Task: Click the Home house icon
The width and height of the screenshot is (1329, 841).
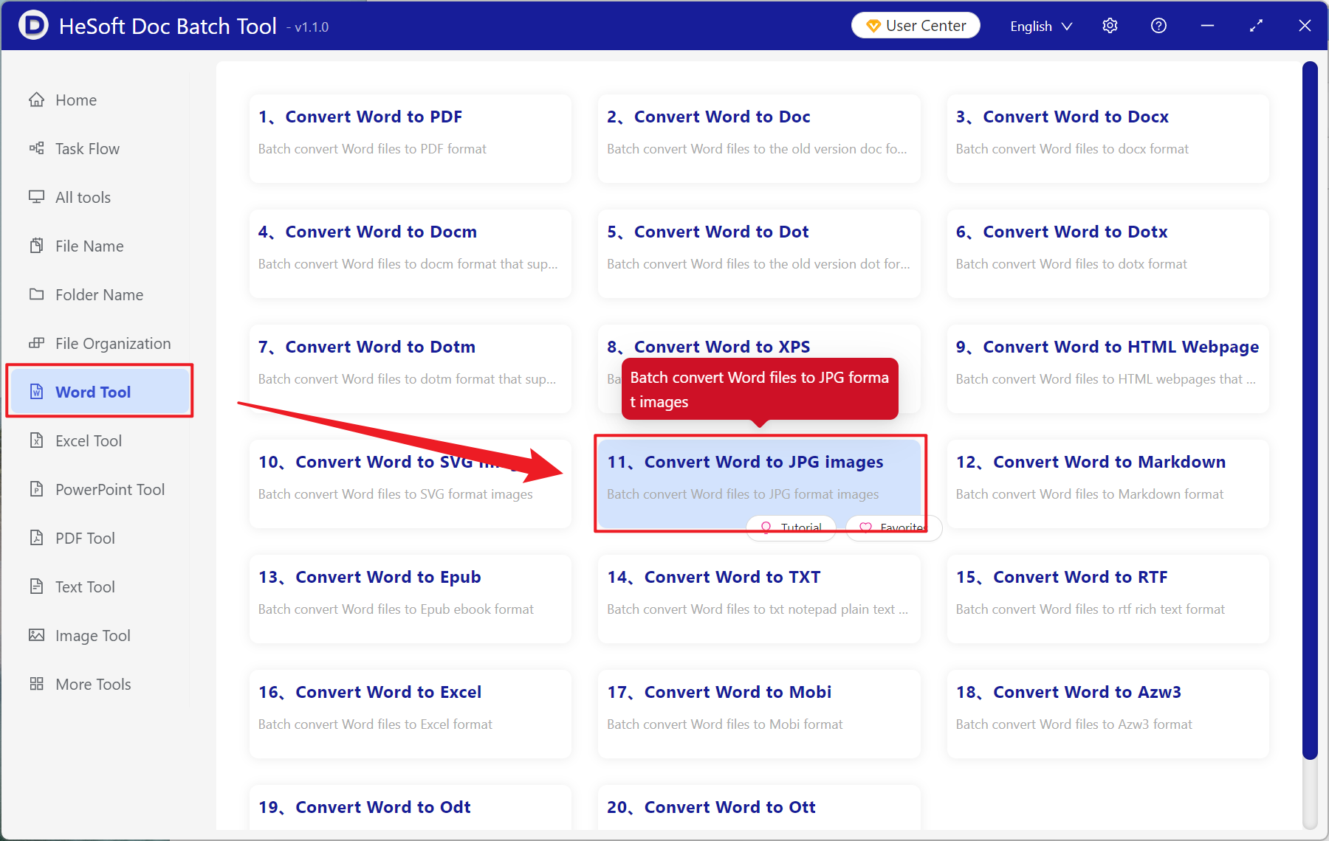Action: coord(36,100)
